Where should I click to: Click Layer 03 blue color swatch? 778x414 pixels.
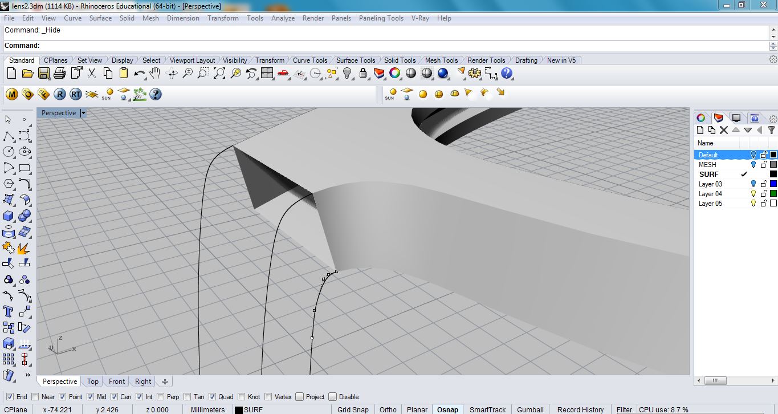coord(773,184)
